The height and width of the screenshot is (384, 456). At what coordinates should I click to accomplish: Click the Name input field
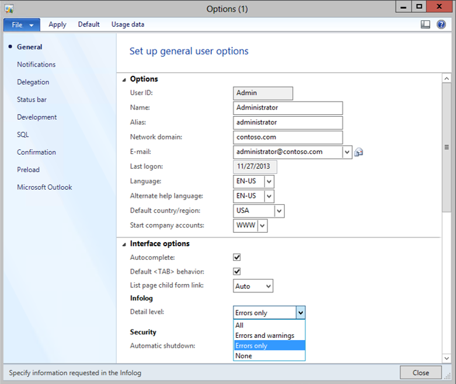coord(287,108)
